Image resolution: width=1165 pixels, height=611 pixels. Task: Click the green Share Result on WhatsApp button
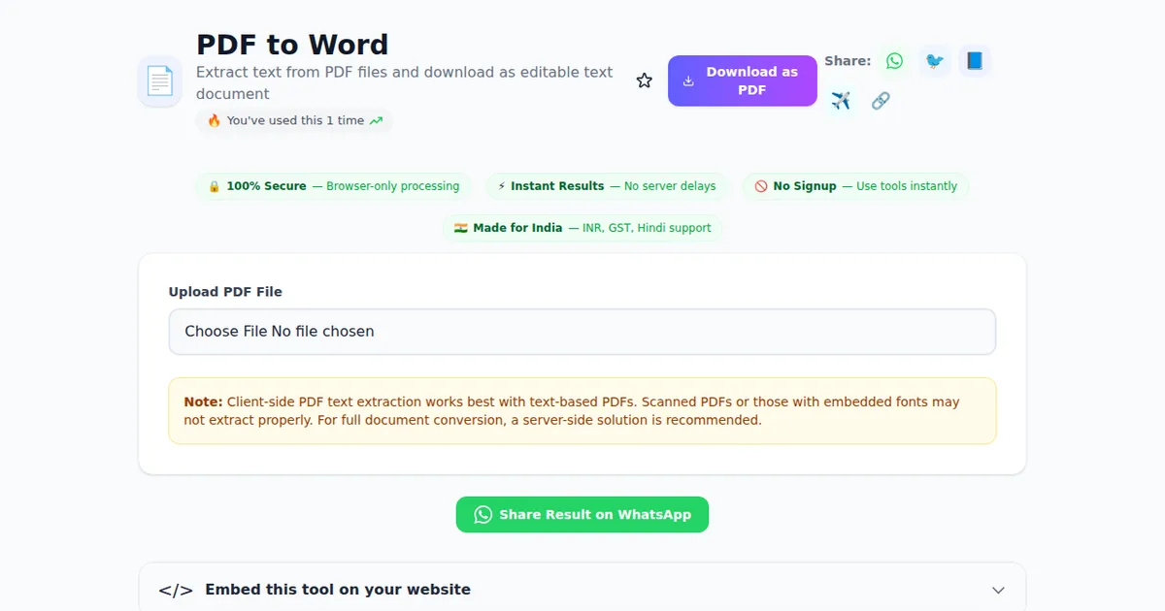(x=582, y=515)
